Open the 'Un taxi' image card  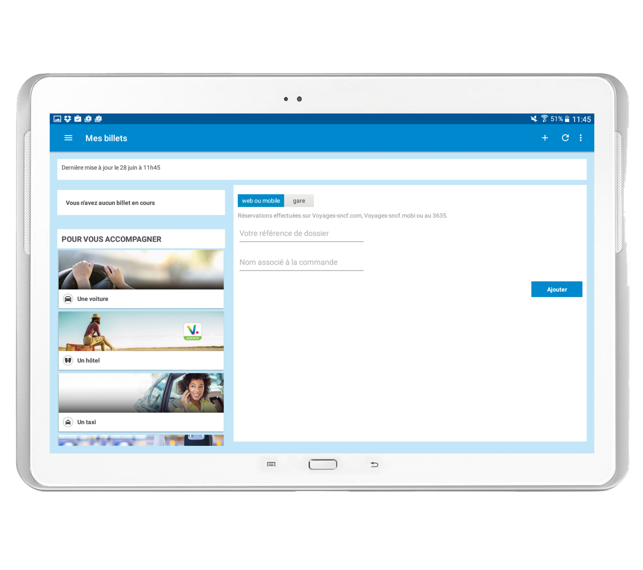coord(141,393)
